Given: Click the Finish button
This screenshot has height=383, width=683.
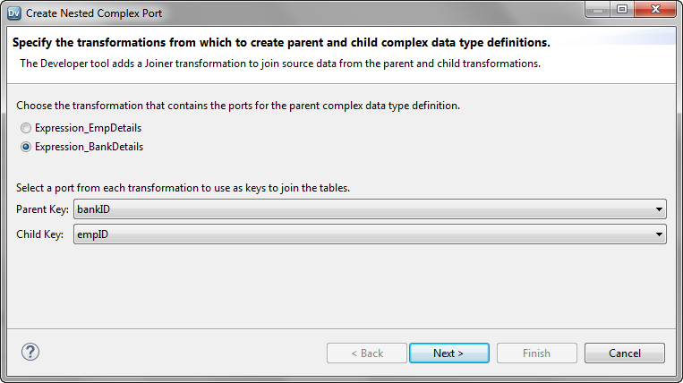Looking at the screenshot, I should [536, 353].
